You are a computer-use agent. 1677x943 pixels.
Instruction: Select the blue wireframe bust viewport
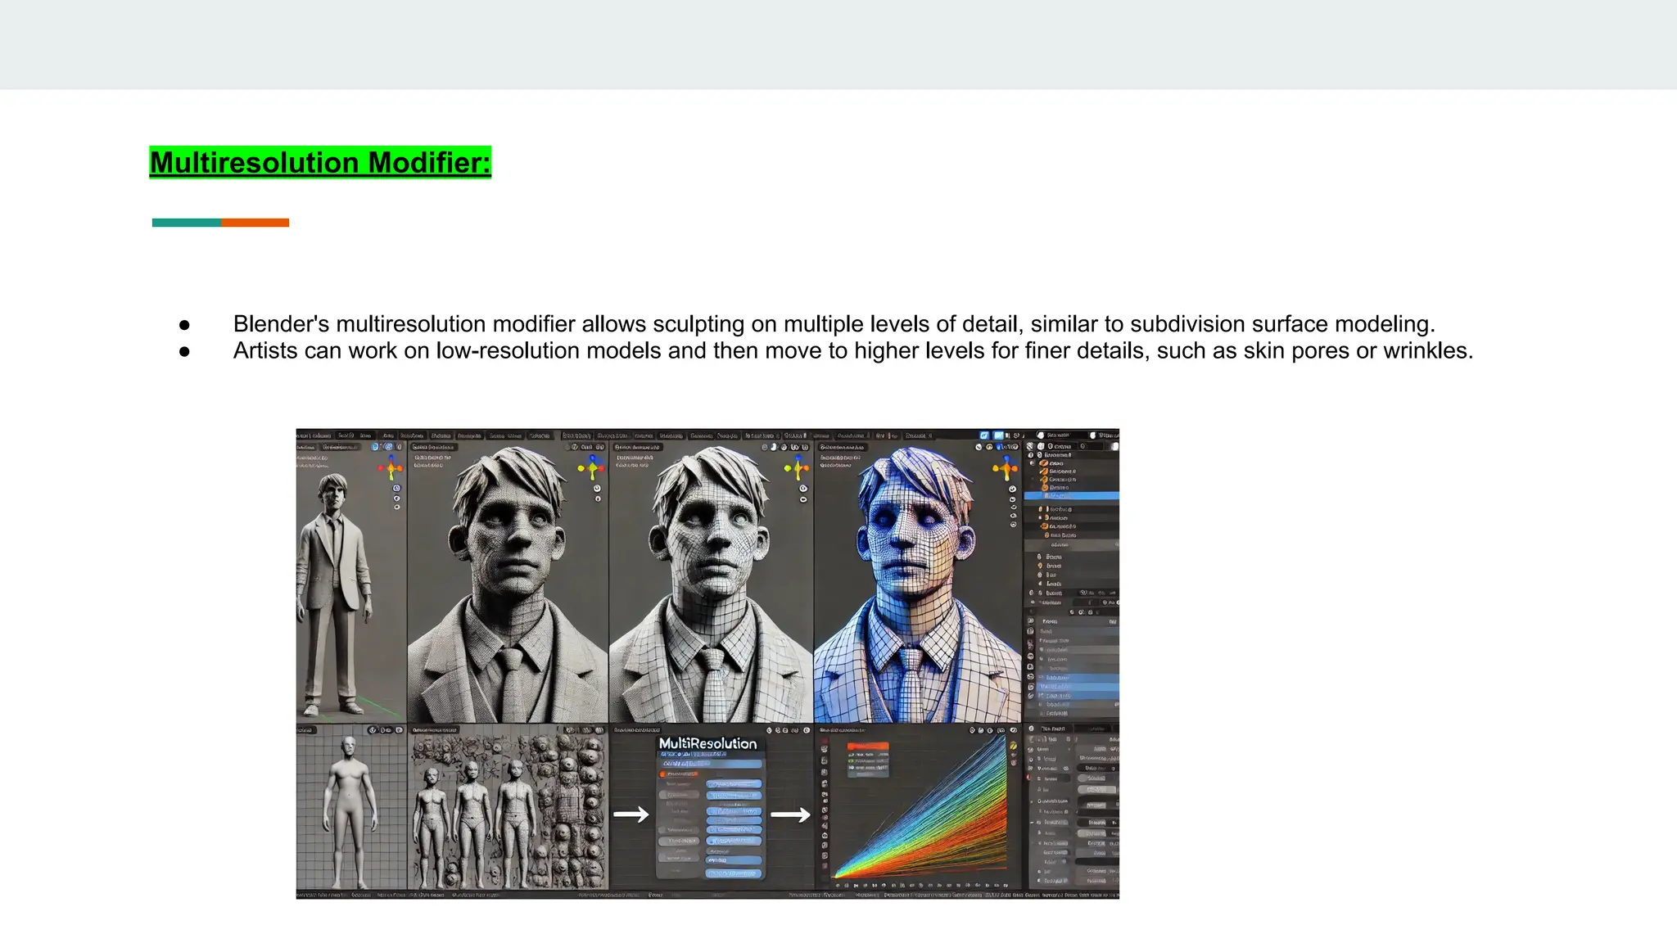918,582
